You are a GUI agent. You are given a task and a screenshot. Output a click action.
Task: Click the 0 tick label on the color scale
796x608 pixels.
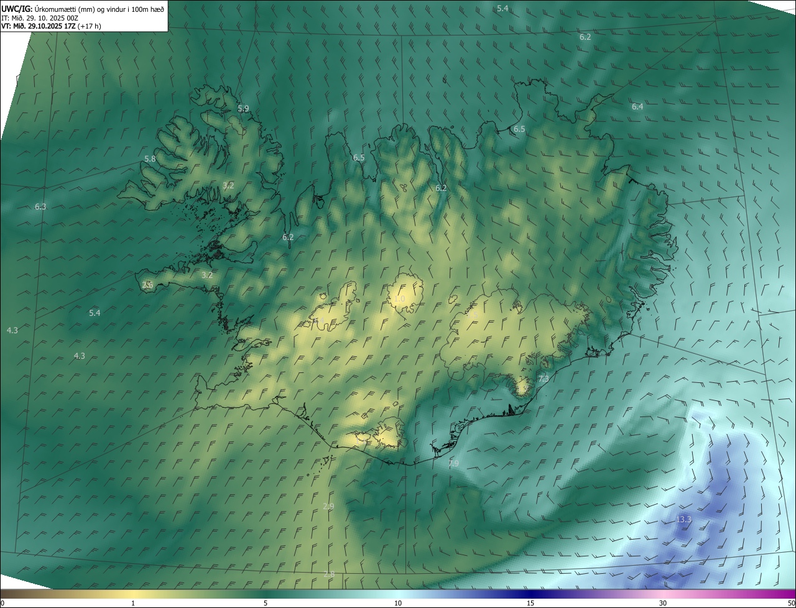coord(2,603)
